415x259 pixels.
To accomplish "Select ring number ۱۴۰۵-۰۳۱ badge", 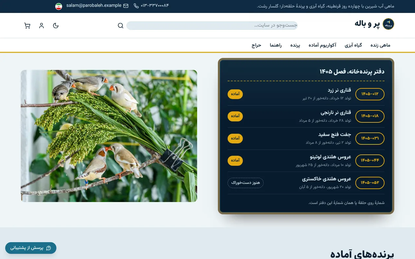I will point(370,139).
